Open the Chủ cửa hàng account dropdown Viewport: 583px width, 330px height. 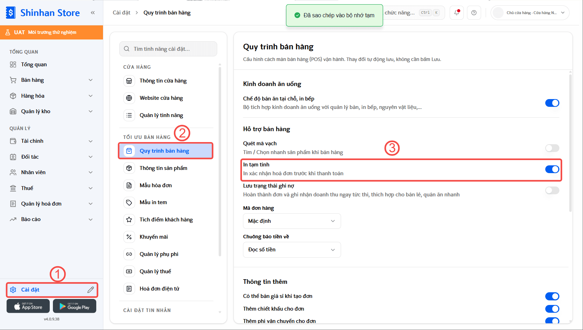click(530, 13)
